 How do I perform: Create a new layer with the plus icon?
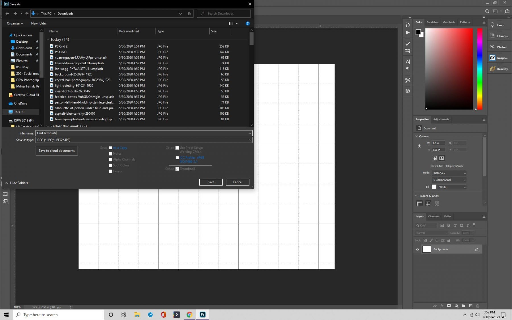[x=471, y=306]
